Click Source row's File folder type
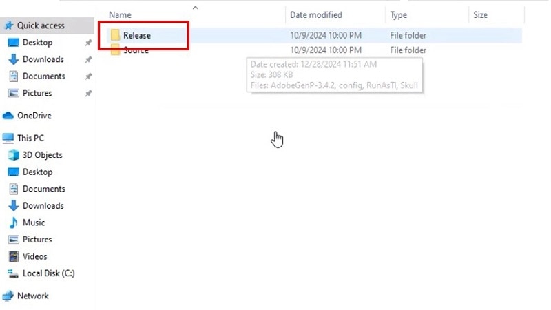This screenshot has height=310, width=551. tap(408, 50)
